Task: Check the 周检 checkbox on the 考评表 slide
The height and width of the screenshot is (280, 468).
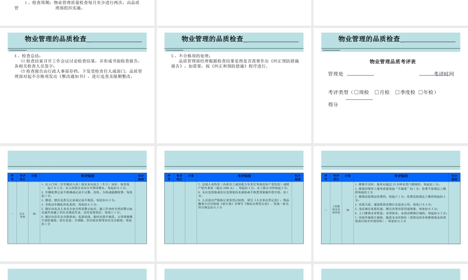Action: click(x=355, y=91)
